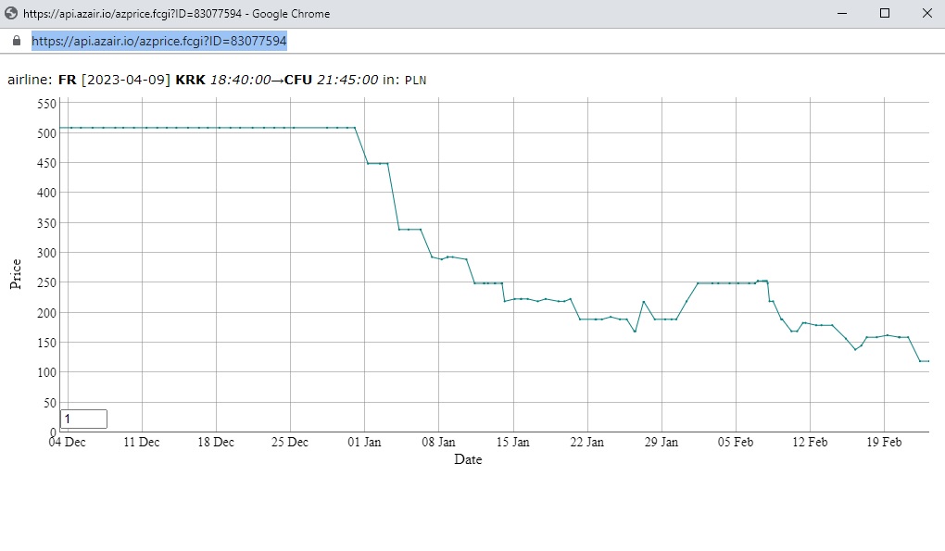Click the 19 Feb date axis label

tap(884, 442)
